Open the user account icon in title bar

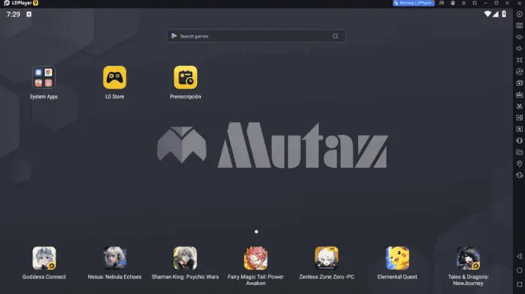tap(453, 3)
